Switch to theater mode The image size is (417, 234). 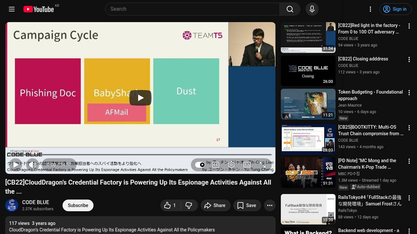tap(247, 165)
